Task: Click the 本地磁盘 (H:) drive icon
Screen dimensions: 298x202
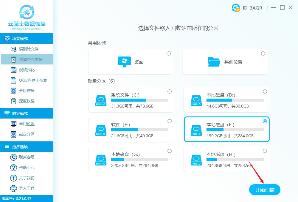Action: [x=196, y=160]
